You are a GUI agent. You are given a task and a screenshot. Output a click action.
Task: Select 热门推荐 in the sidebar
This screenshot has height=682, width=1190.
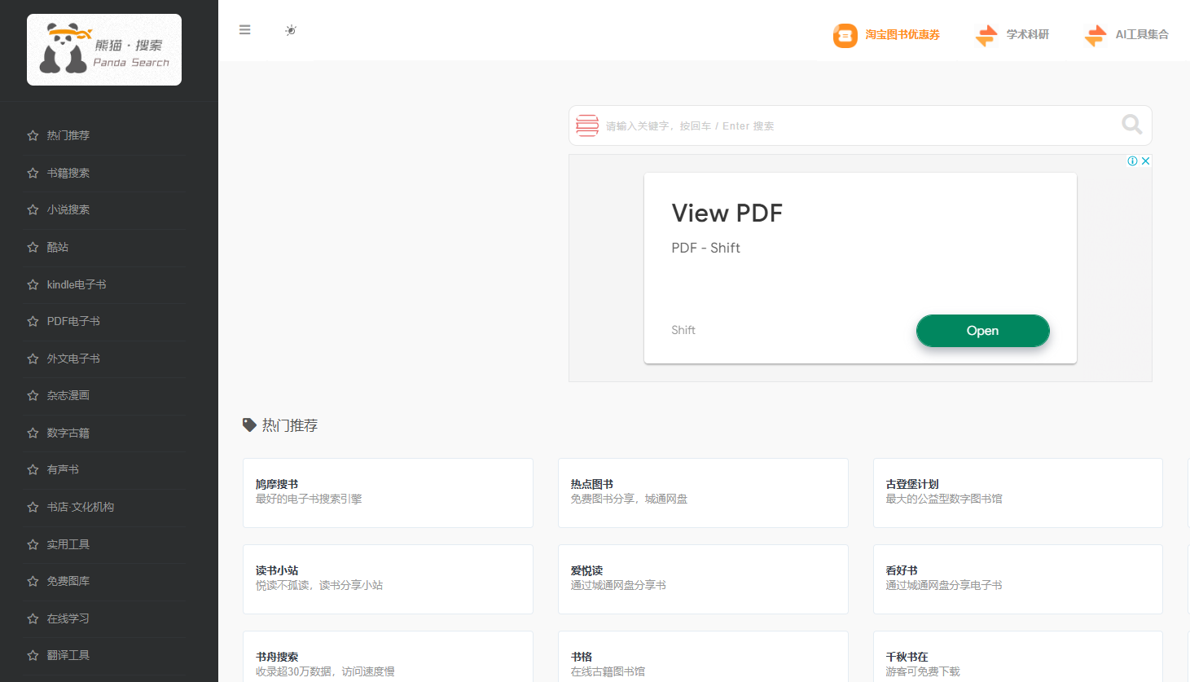[68, 135]
